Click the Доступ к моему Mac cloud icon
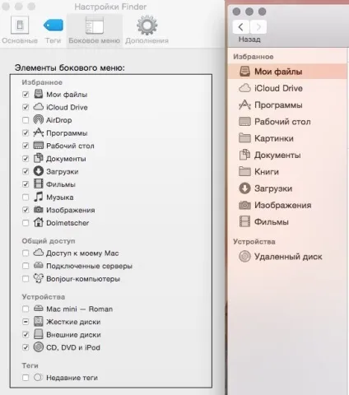 click(x=39, y=253)
